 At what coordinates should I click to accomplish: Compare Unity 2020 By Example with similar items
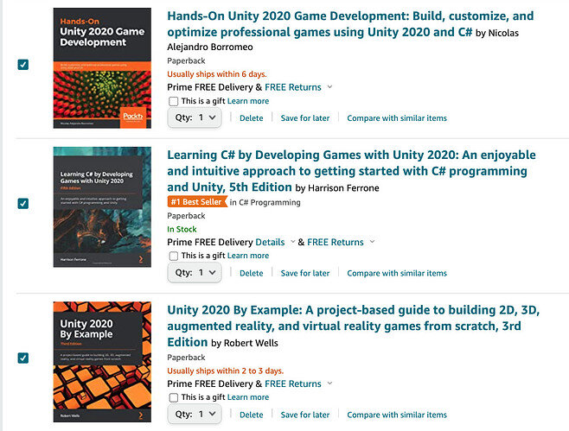point(397,415)
